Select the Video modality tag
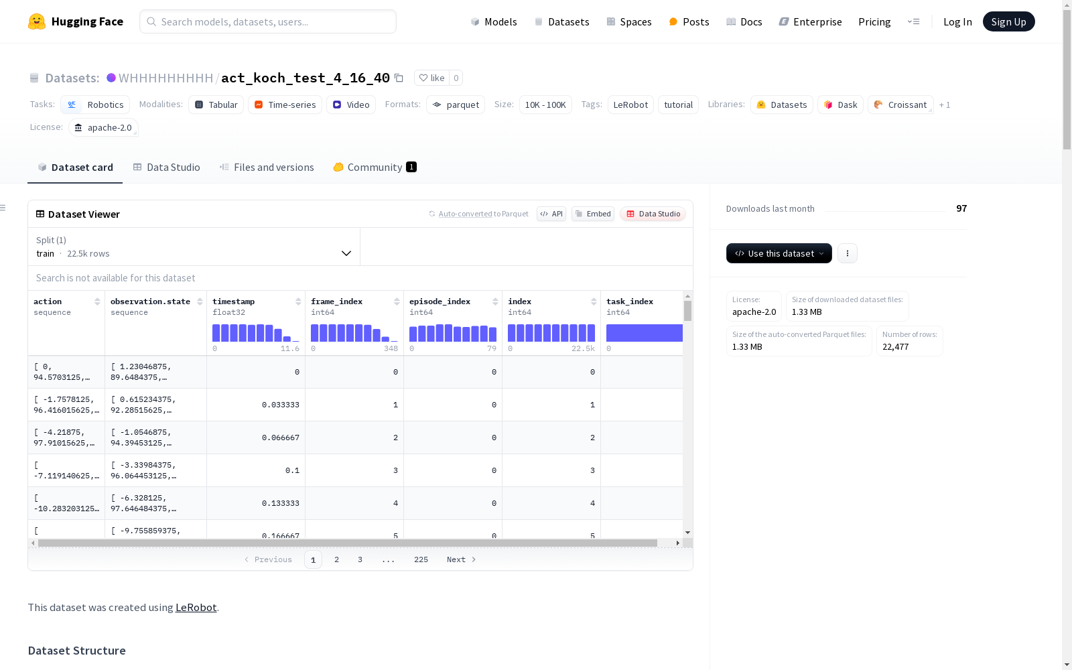The image size is (1072, 670). (x=351, y=105)
